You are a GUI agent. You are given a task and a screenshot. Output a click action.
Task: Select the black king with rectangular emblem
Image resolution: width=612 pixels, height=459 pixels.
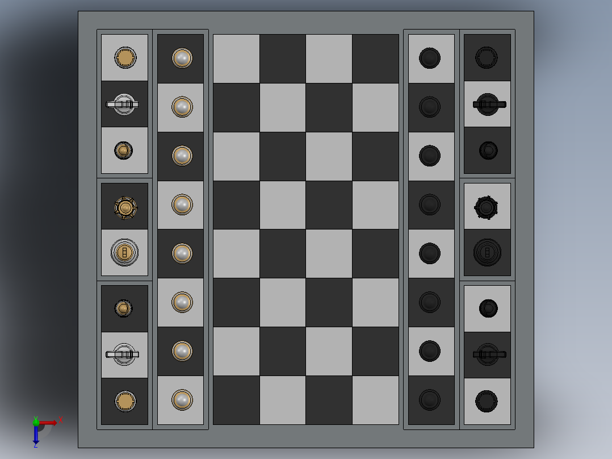tap(487, 252)
